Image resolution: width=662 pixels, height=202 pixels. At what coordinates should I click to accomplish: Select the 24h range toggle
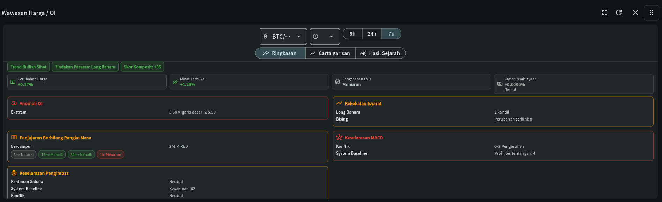372,34
